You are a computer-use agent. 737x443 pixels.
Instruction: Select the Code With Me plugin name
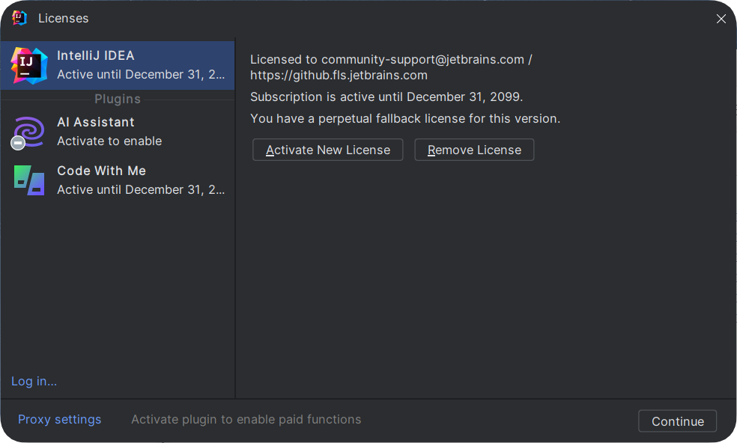tap(101, 171)
